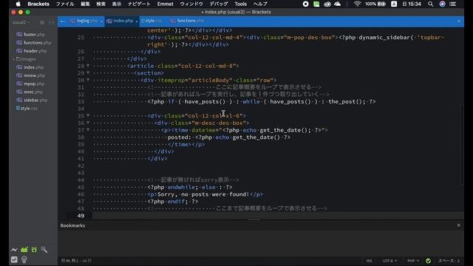
Task: Open the Apple menu
Action: coord(18,4)
